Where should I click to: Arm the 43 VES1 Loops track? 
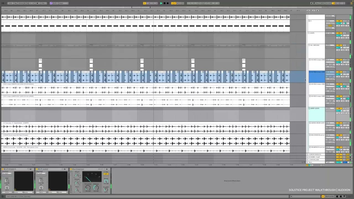pos(348,72)
